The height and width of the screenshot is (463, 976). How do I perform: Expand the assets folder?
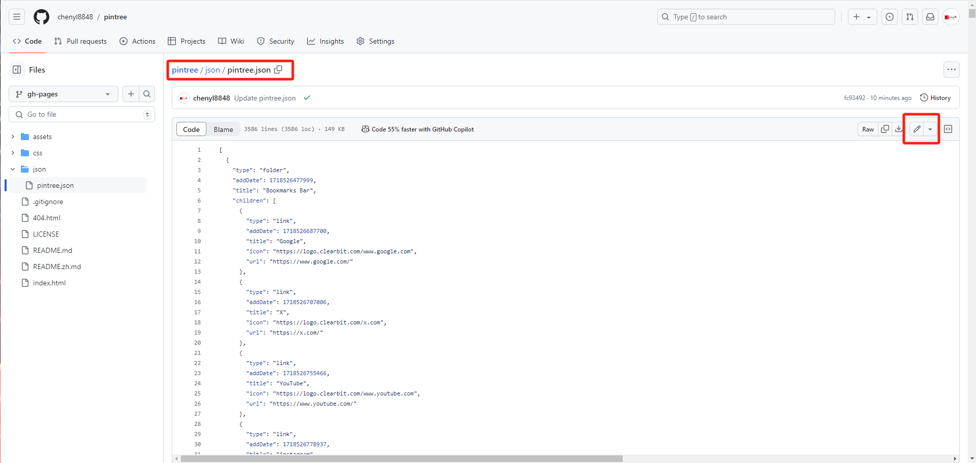click(13, 137)
